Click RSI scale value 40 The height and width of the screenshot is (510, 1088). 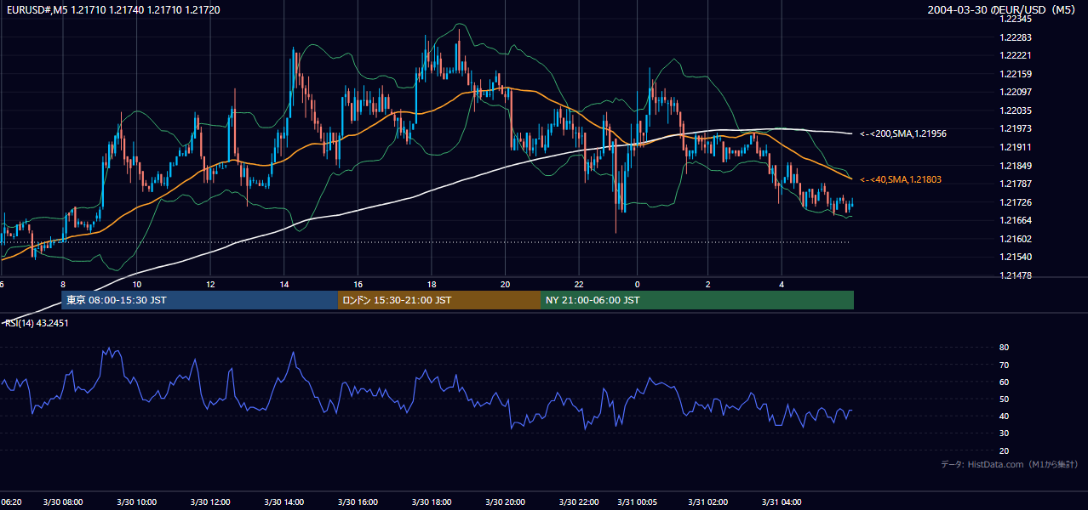click(1004, 416)
